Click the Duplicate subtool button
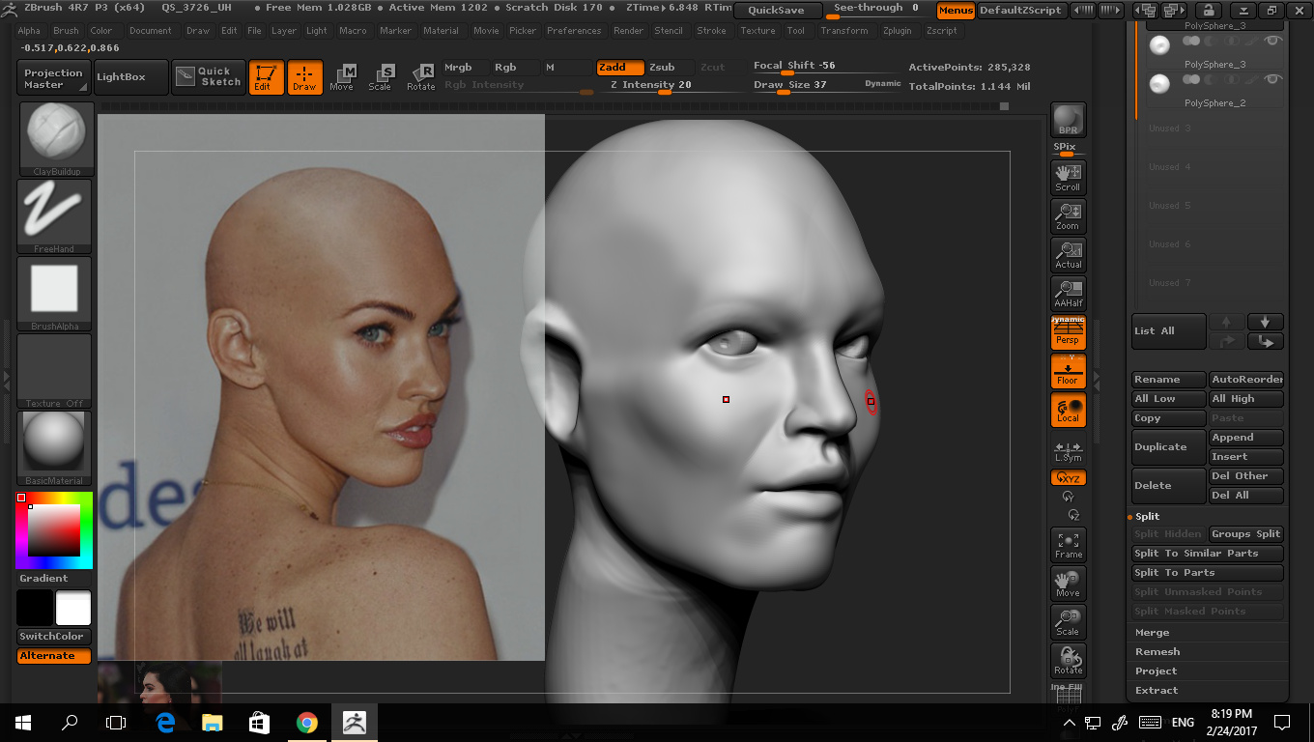 click(1169, 446)
